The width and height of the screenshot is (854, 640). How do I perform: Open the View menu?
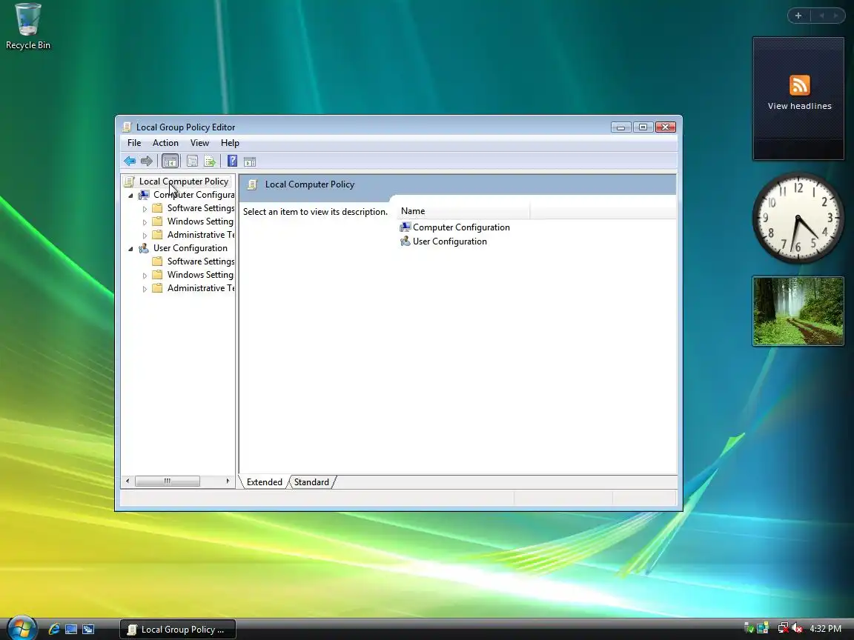click(x=199, y=142)
